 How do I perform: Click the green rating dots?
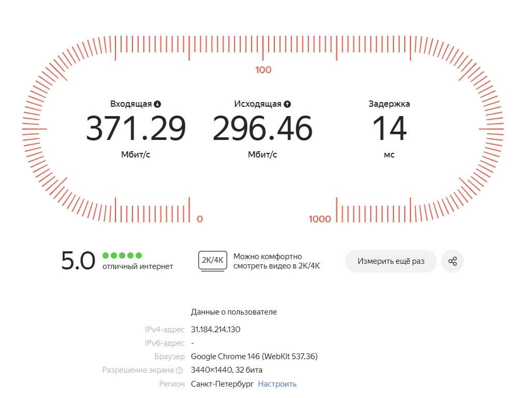point(122,255)
